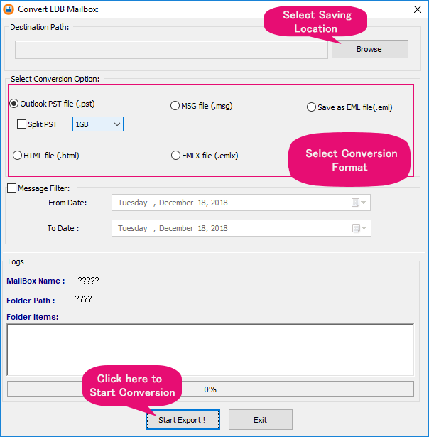
Task: Open the From Date calendar picker
Action: click(358, 203)
